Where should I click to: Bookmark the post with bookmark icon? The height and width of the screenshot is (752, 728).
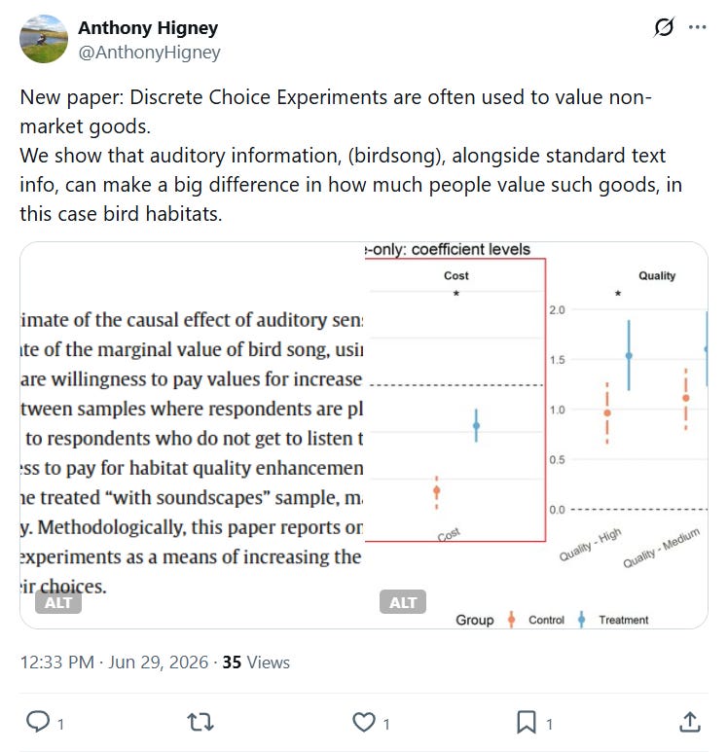click(526, 722)
